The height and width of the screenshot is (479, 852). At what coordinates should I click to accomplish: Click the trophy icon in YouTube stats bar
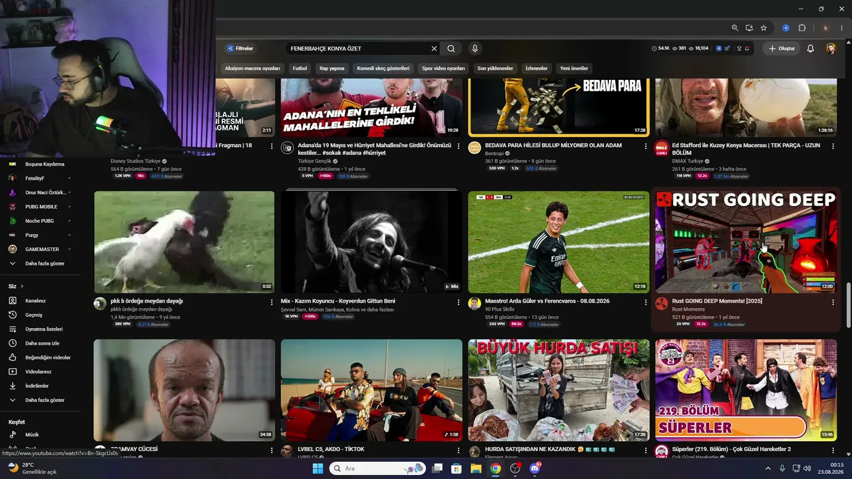(739, 49)
